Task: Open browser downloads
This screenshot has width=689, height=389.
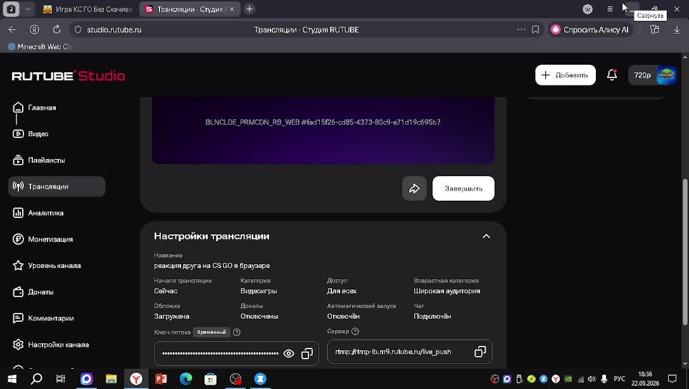Action: point(677,29)
